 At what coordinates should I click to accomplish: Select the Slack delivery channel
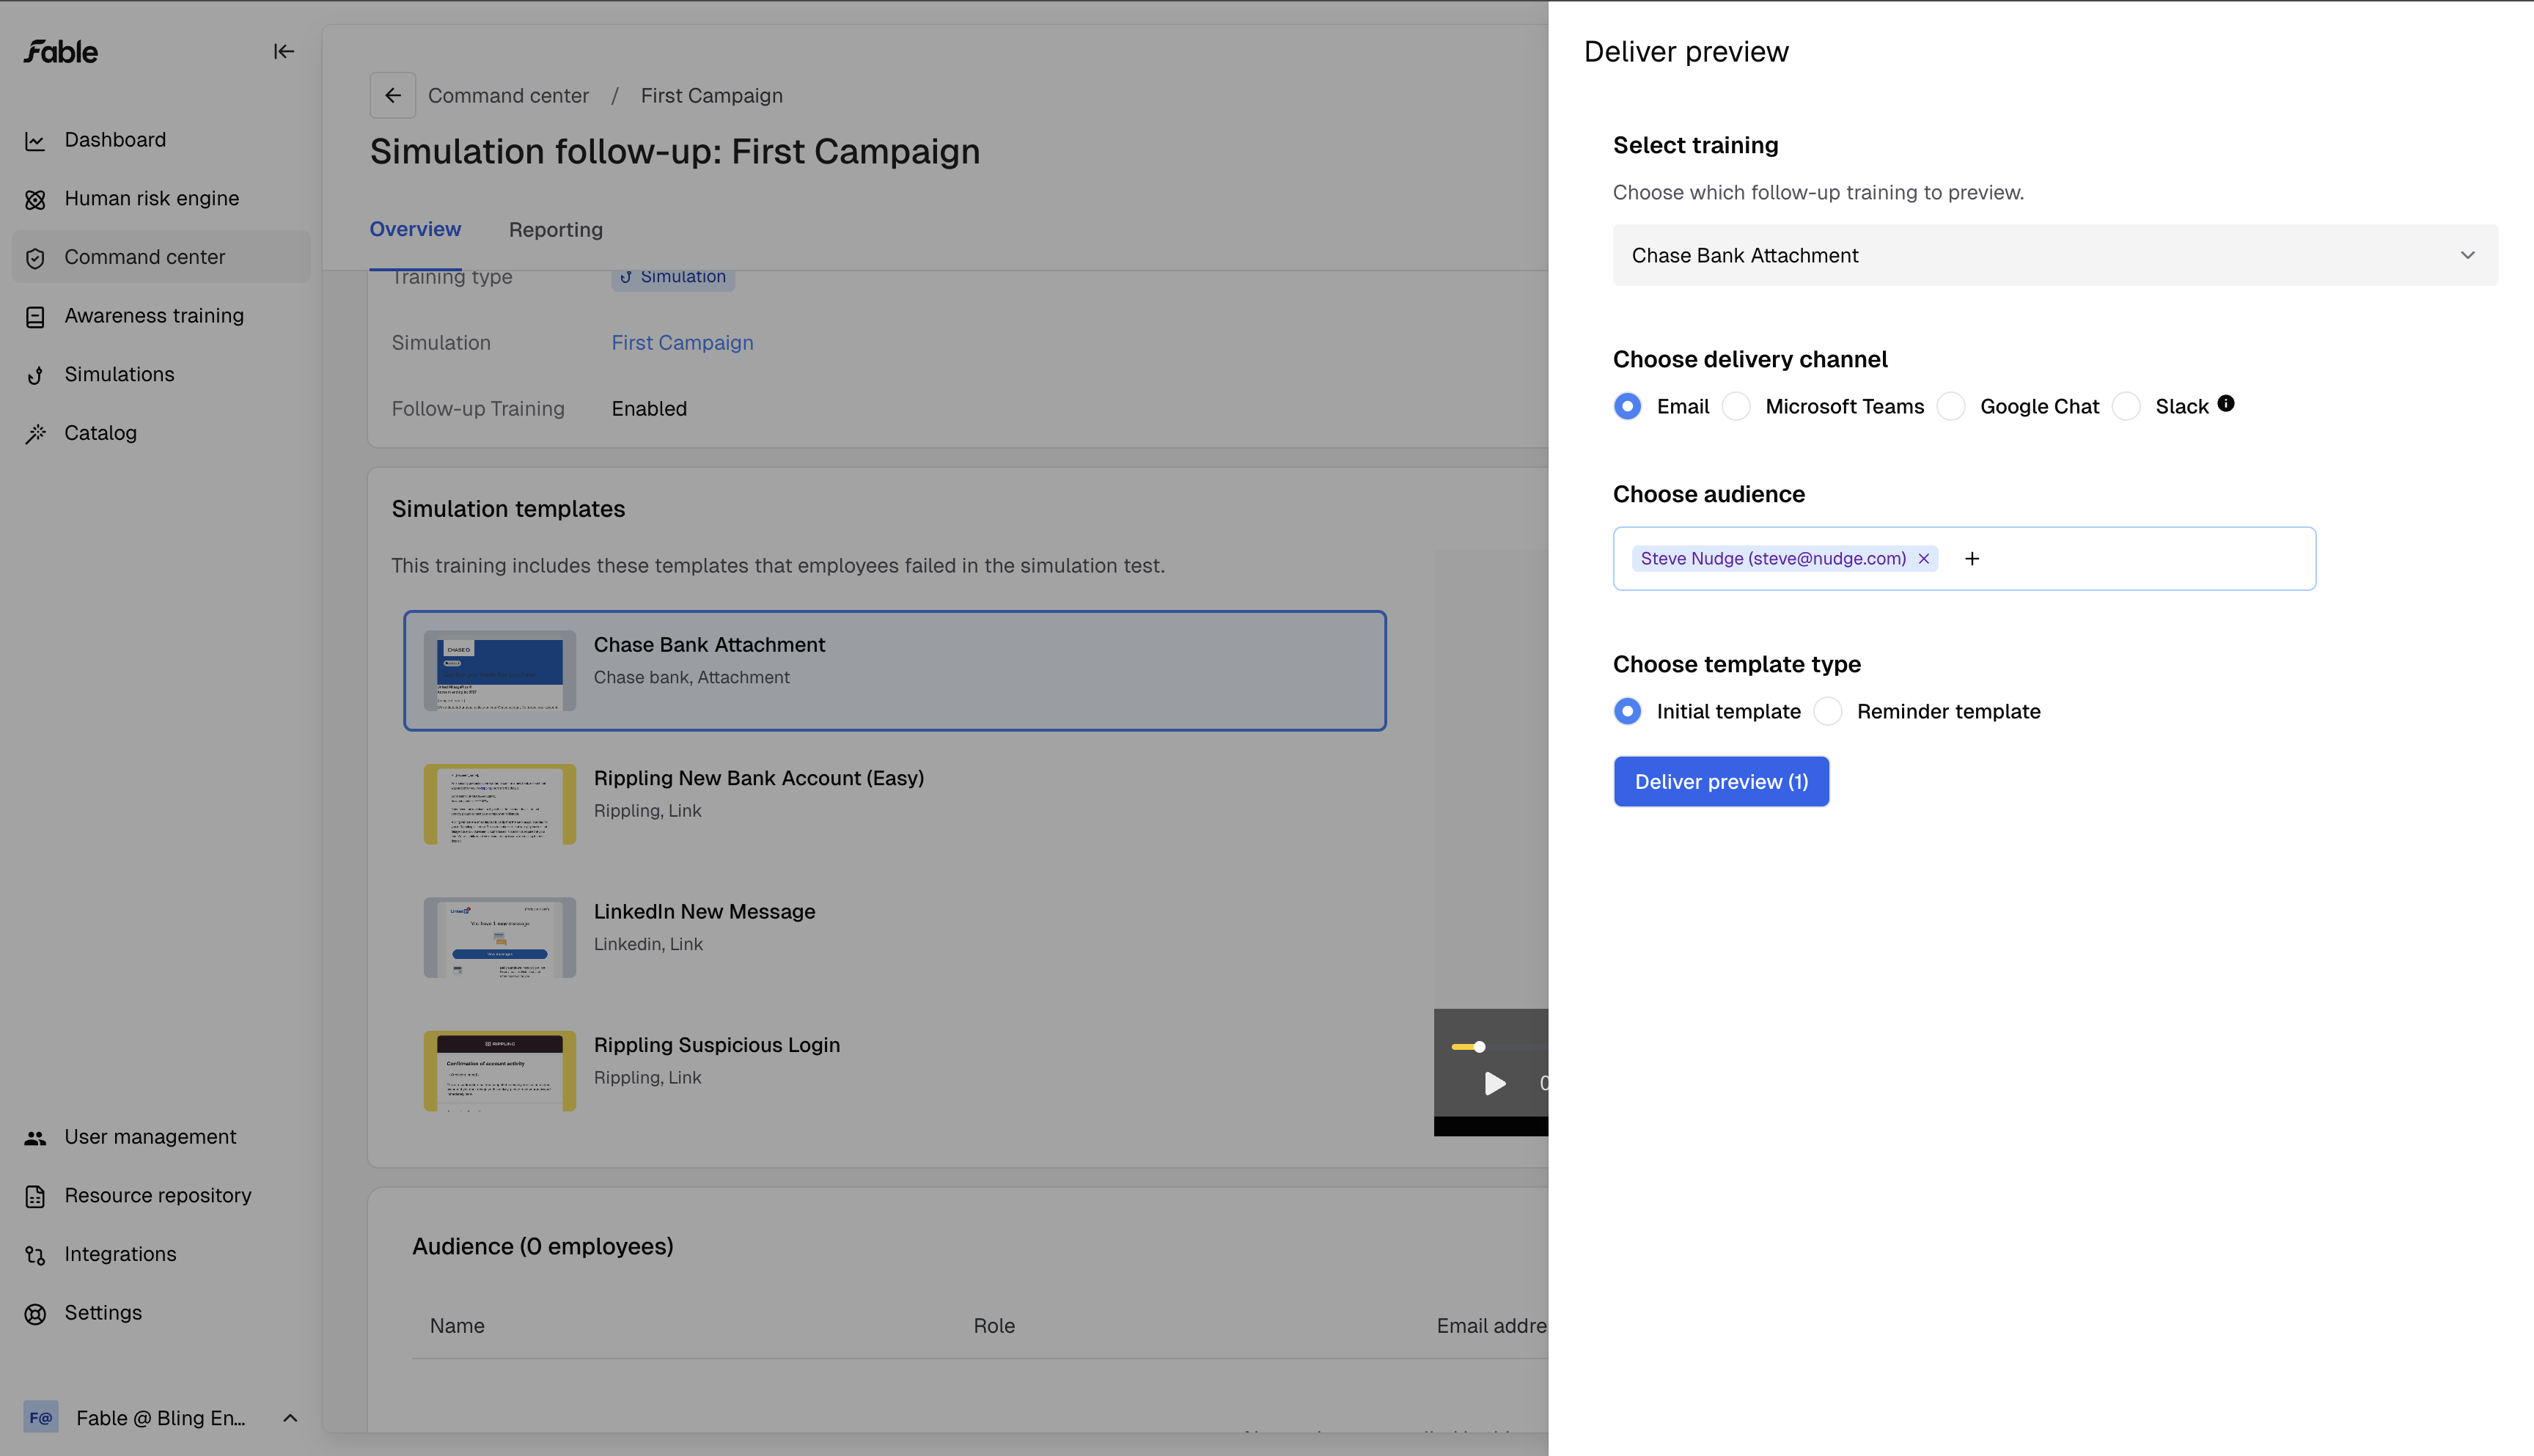coord(2127,406)
